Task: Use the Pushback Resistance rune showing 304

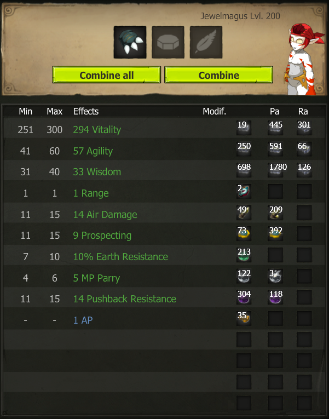Action: (x=244, y=297)
